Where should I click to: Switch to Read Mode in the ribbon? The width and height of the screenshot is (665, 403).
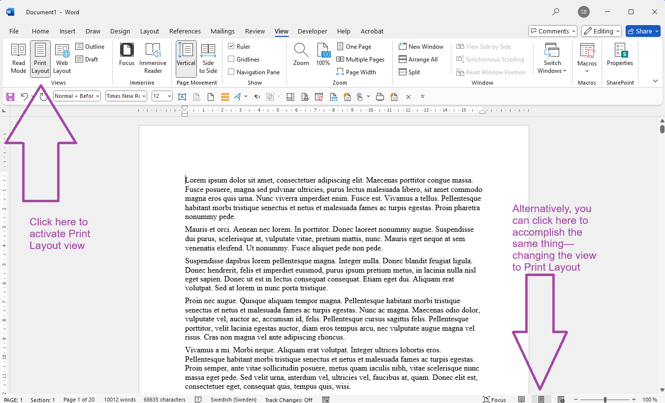point(19,59)
